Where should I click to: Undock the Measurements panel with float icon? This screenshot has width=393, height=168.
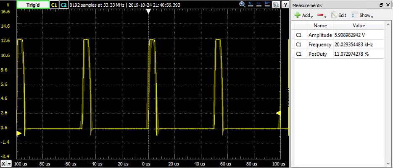381,5
